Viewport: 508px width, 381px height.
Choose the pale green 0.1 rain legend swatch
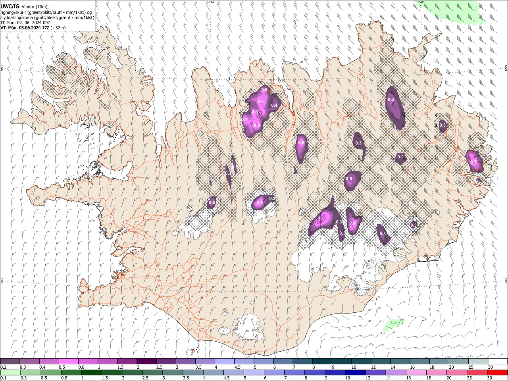point(10,373)
